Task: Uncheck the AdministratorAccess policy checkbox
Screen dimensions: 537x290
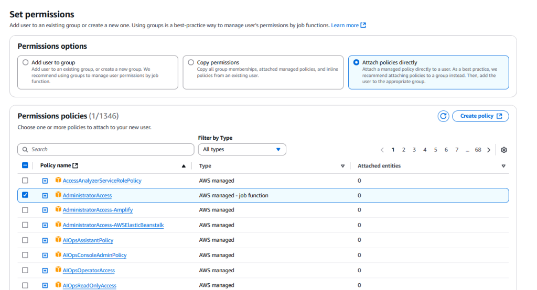Action: click(x=25, y=195)
